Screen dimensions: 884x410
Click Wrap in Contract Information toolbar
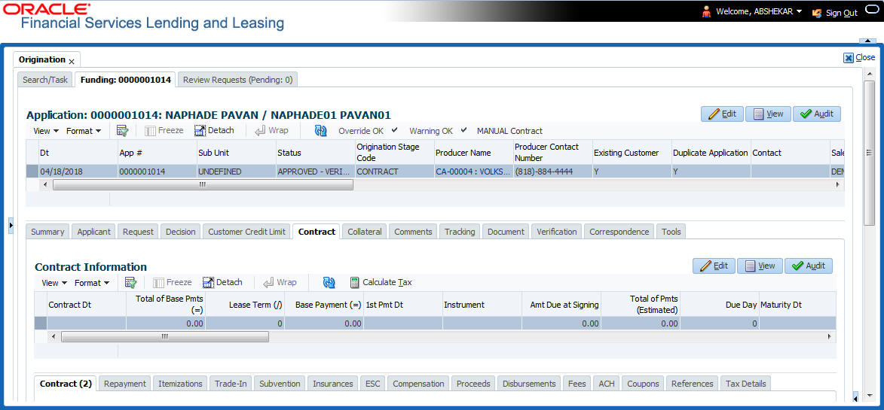[x=280, y=282]
